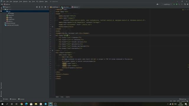Open the Code menu
The height and width of the screenshot is (106, 189).
pos(21,1)
